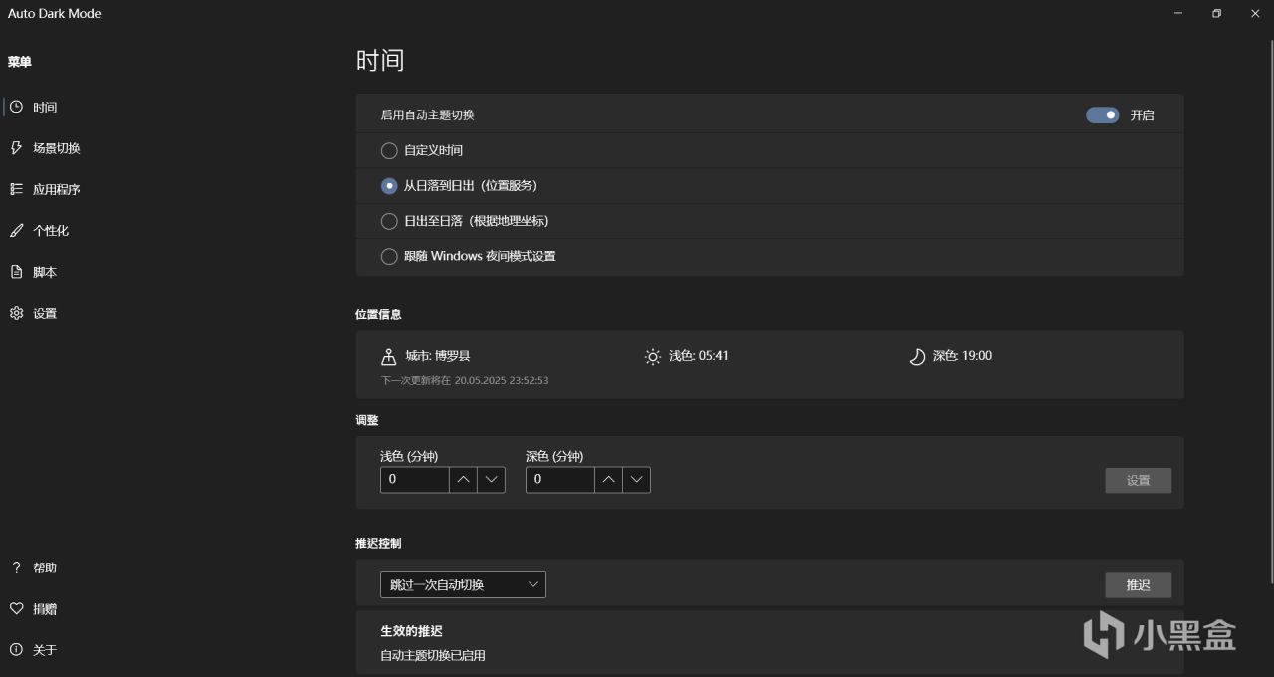Click the moon icon next to 深色 19:00
The height and width of the screenshot is (677, 1274).
(917, 356)
